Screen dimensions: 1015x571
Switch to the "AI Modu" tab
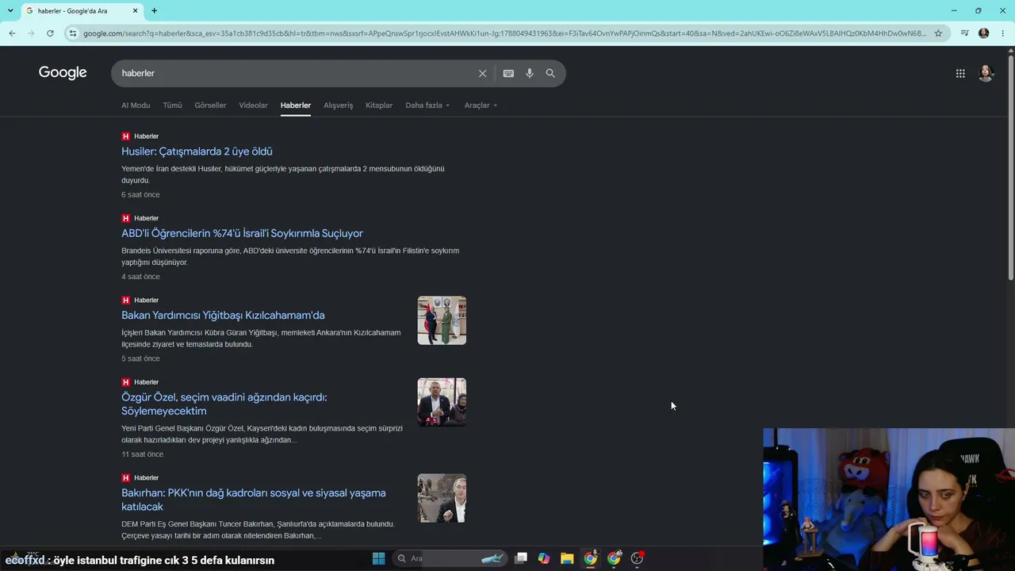[x=136, y=105]
